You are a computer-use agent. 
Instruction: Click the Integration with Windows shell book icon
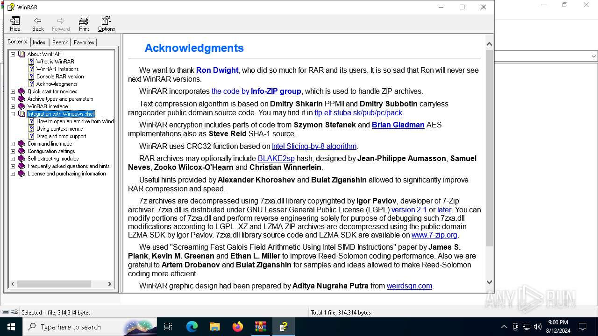(x=21, y=114)
